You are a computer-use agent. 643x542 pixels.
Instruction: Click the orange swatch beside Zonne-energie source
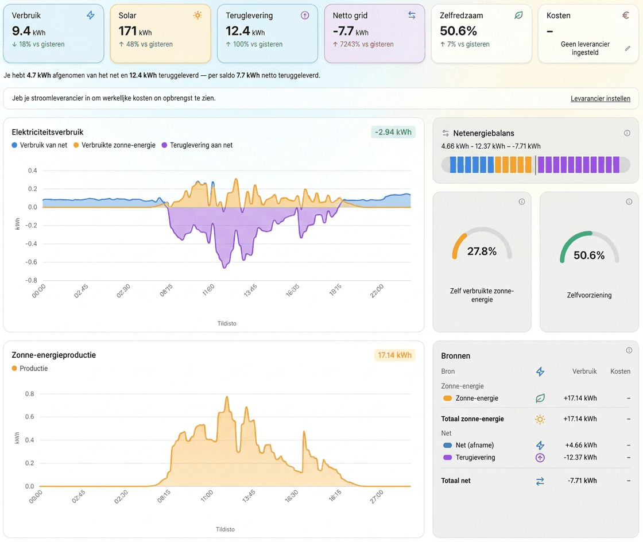point(447,398)
